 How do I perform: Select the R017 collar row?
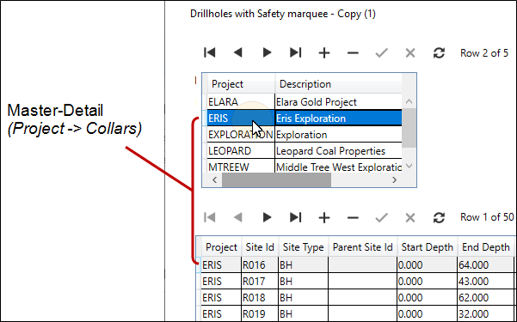pyautogui.click(x=356, y=281)
